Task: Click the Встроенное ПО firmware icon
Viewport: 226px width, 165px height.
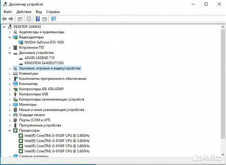Action: (x=15, y=47)
